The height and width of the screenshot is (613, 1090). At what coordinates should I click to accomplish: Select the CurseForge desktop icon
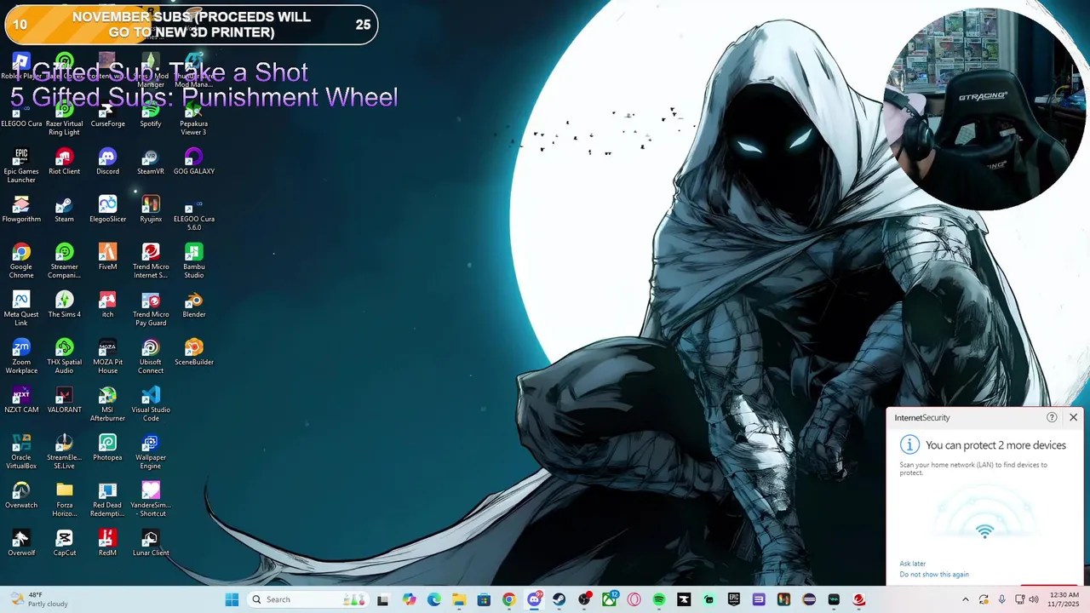(x=107, y=114)
